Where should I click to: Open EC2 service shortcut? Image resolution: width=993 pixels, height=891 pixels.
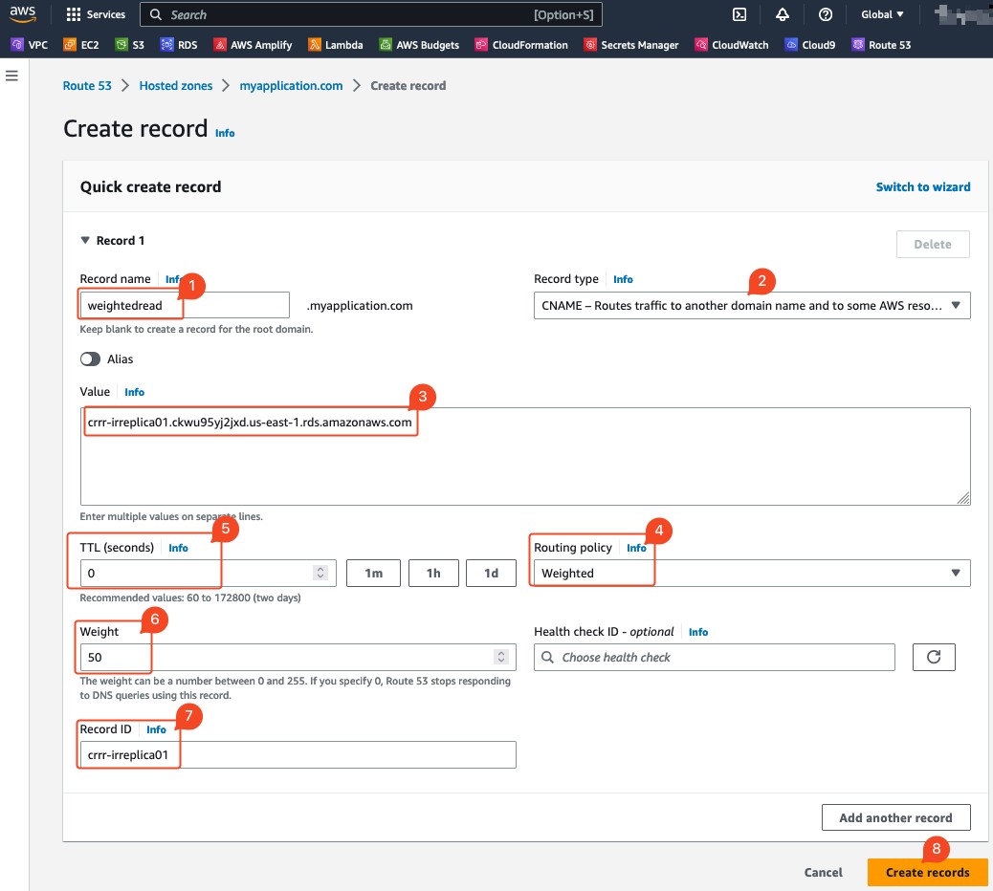81,45
